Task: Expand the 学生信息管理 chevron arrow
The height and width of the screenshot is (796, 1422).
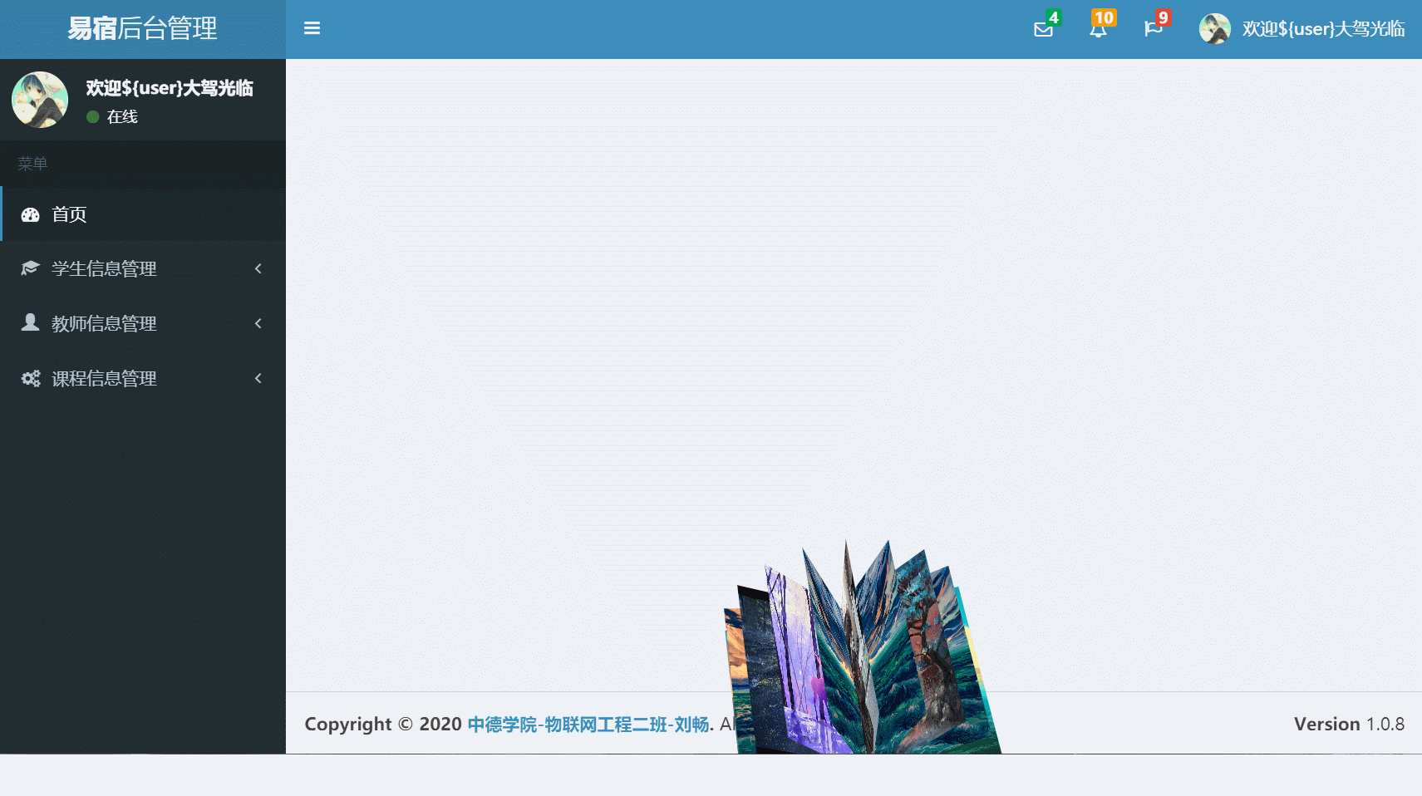Action: click(258, 268)
